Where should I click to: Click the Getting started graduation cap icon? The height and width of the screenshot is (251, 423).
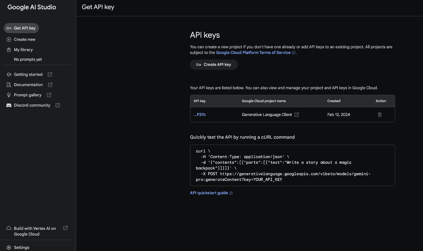(9, 75)
